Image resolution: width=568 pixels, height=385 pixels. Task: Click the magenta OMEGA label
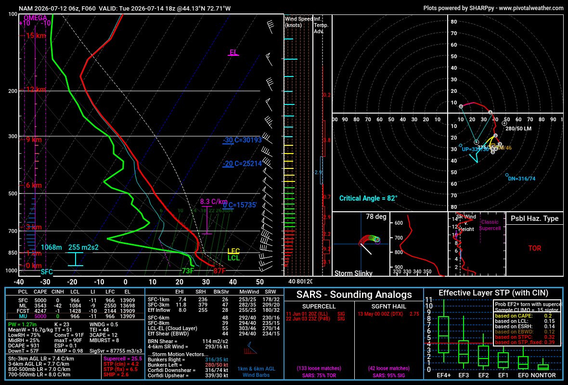pos(36,18)
